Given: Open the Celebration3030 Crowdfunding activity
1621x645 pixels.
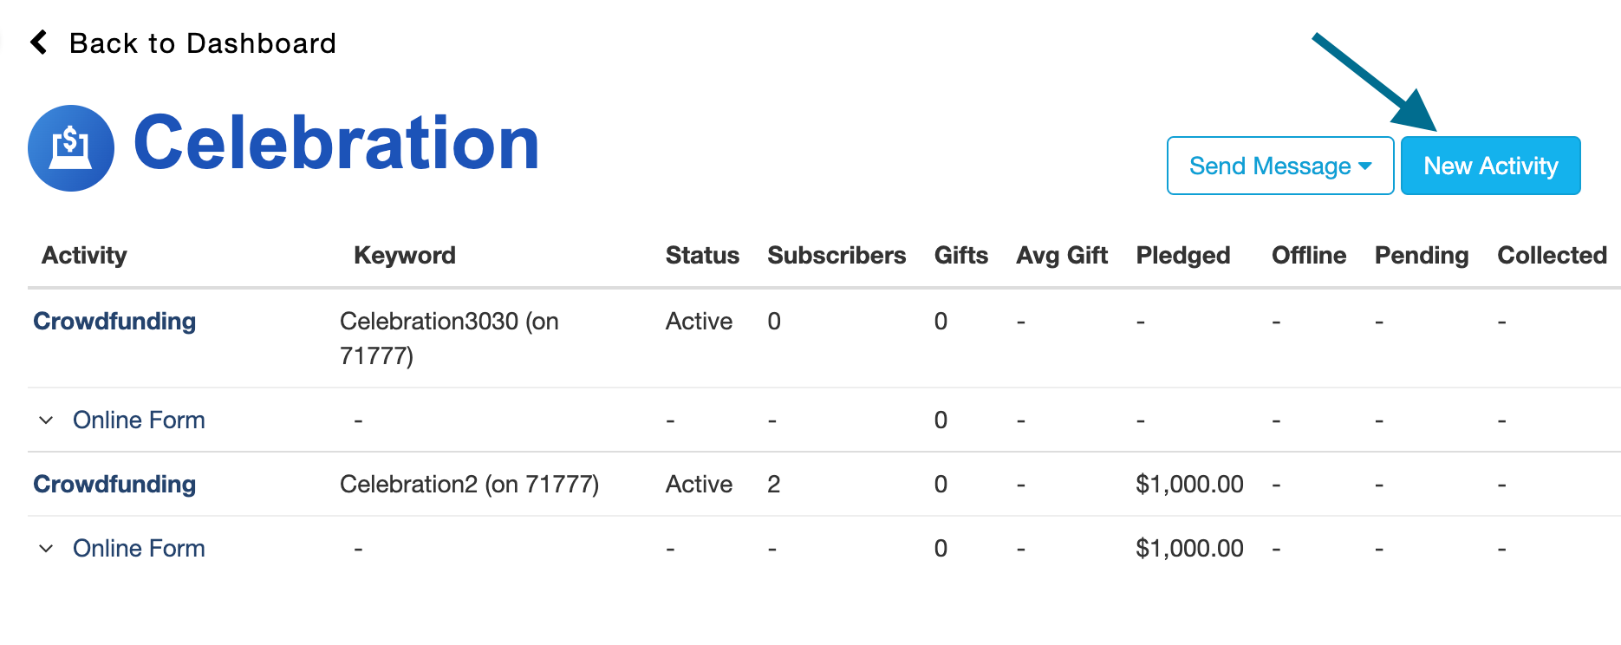Looking at the screenshot, I should [114, 322].
